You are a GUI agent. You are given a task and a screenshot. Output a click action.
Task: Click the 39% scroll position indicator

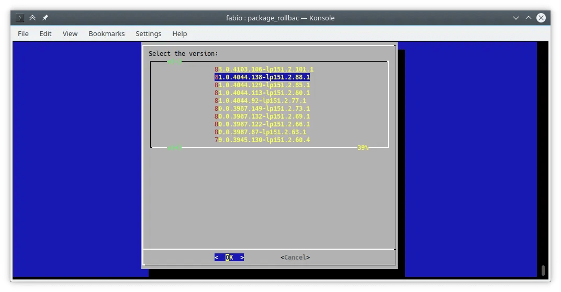coord(363,147)
